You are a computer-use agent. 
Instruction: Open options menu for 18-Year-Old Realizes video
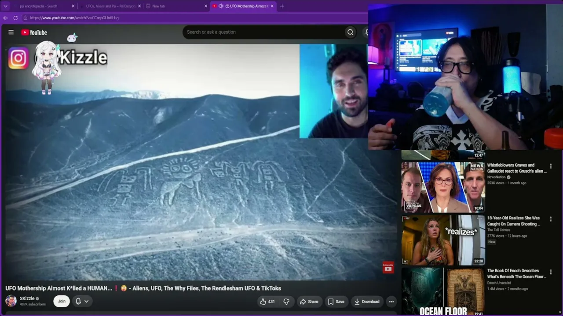point(551,219)
